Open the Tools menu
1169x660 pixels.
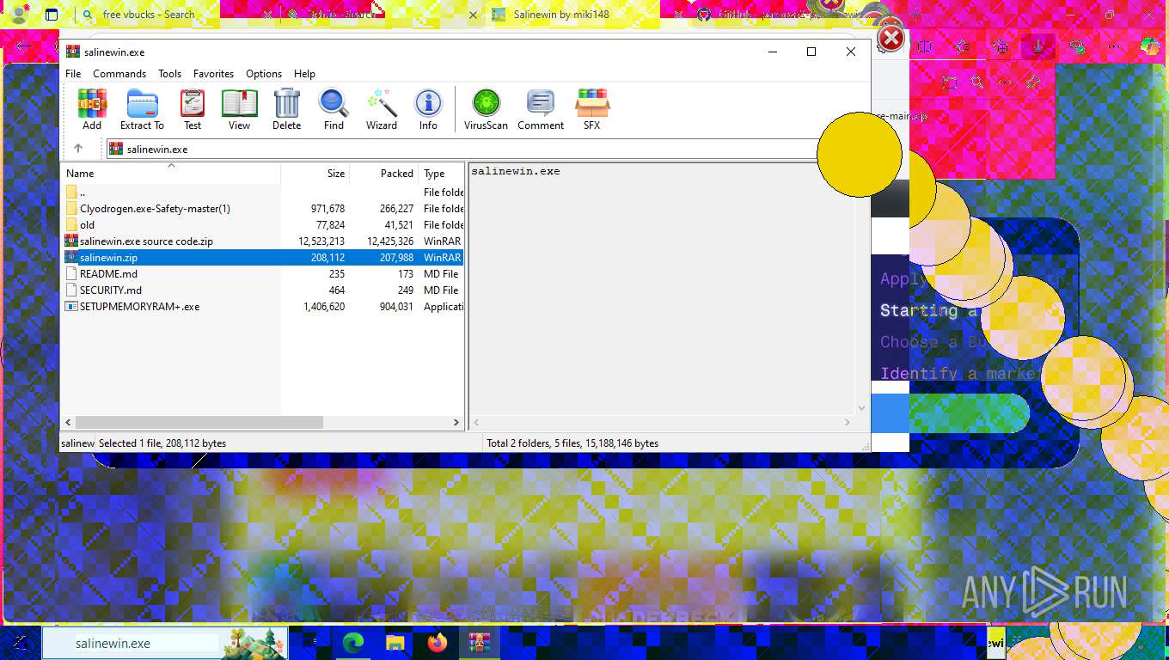click(169, 74)
